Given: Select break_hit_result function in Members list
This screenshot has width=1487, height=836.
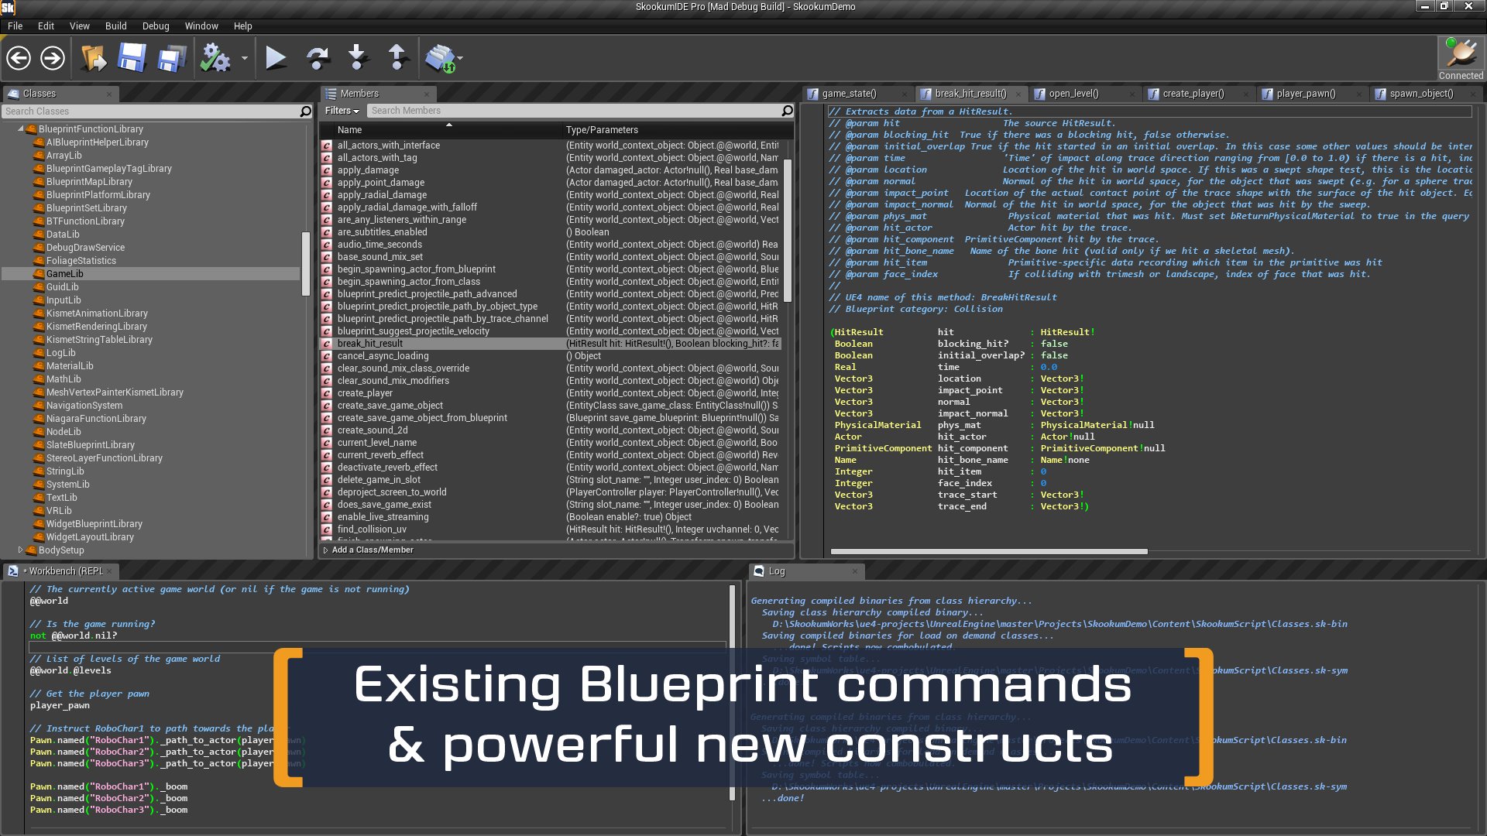Looking at the screenshot, I should point(369,344).
